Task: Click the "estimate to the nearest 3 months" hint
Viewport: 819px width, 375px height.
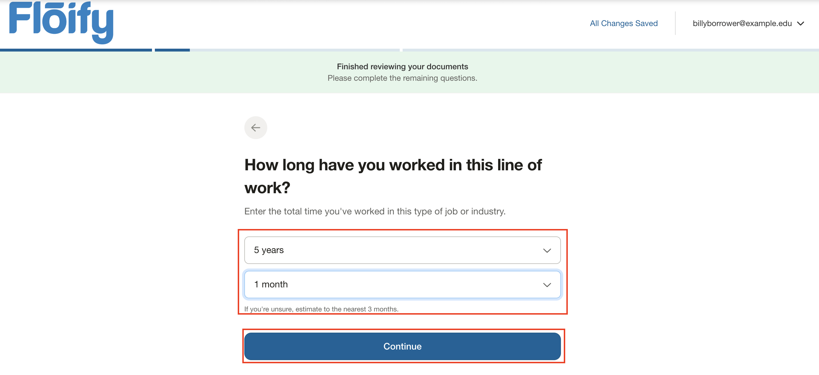Action: [321, 309]
